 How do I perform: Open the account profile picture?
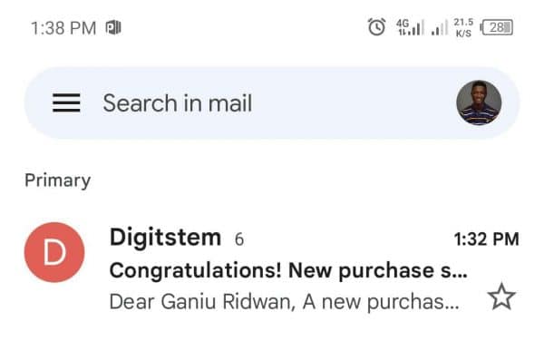(x=479, y=102)
